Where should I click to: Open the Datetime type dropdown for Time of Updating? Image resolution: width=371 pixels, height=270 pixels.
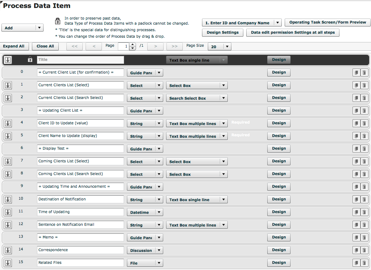click(160, 212)
